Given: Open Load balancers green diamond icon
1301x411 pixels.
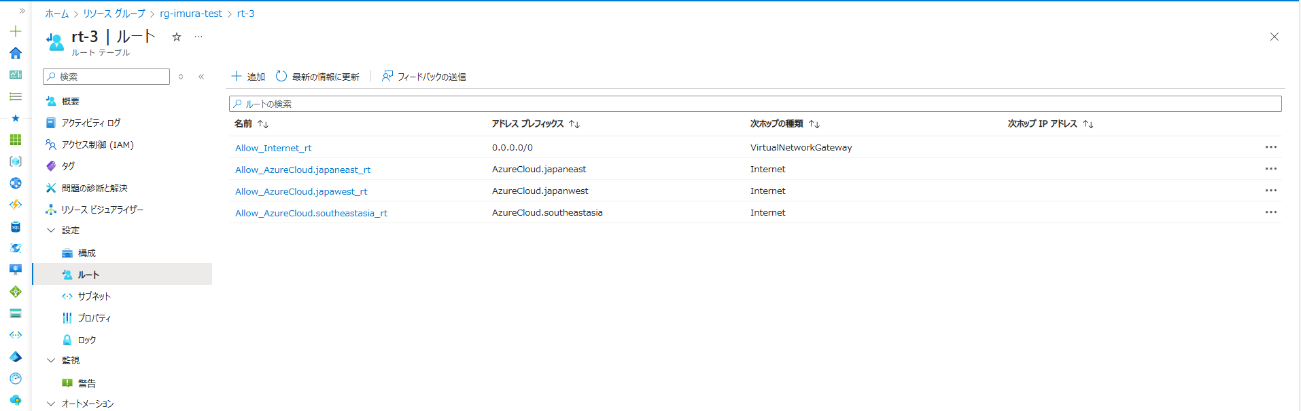Looking at the screenshot, I should (x=16, y=292).
